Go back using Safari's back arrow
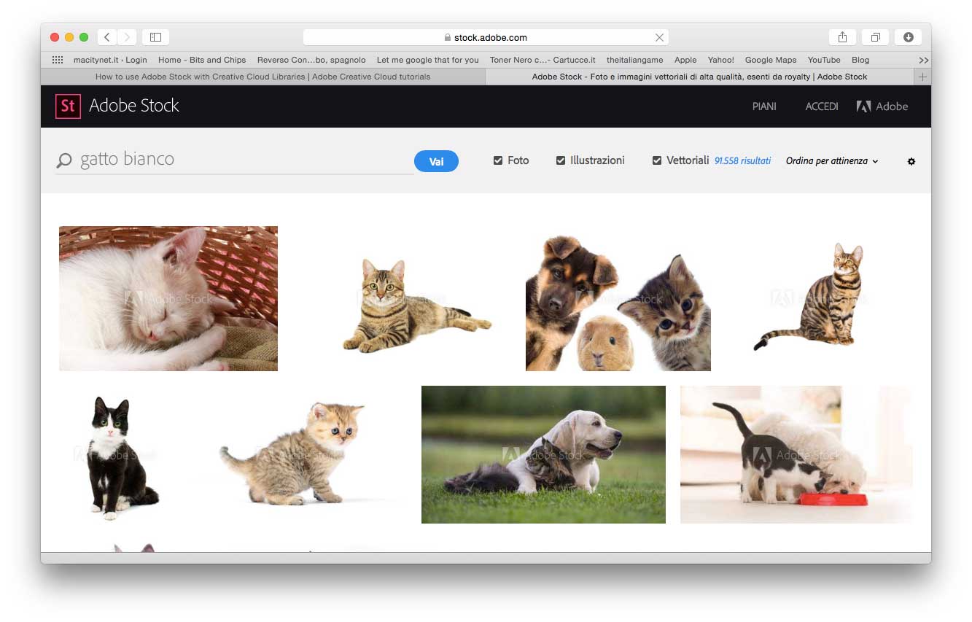 point(107,37)
